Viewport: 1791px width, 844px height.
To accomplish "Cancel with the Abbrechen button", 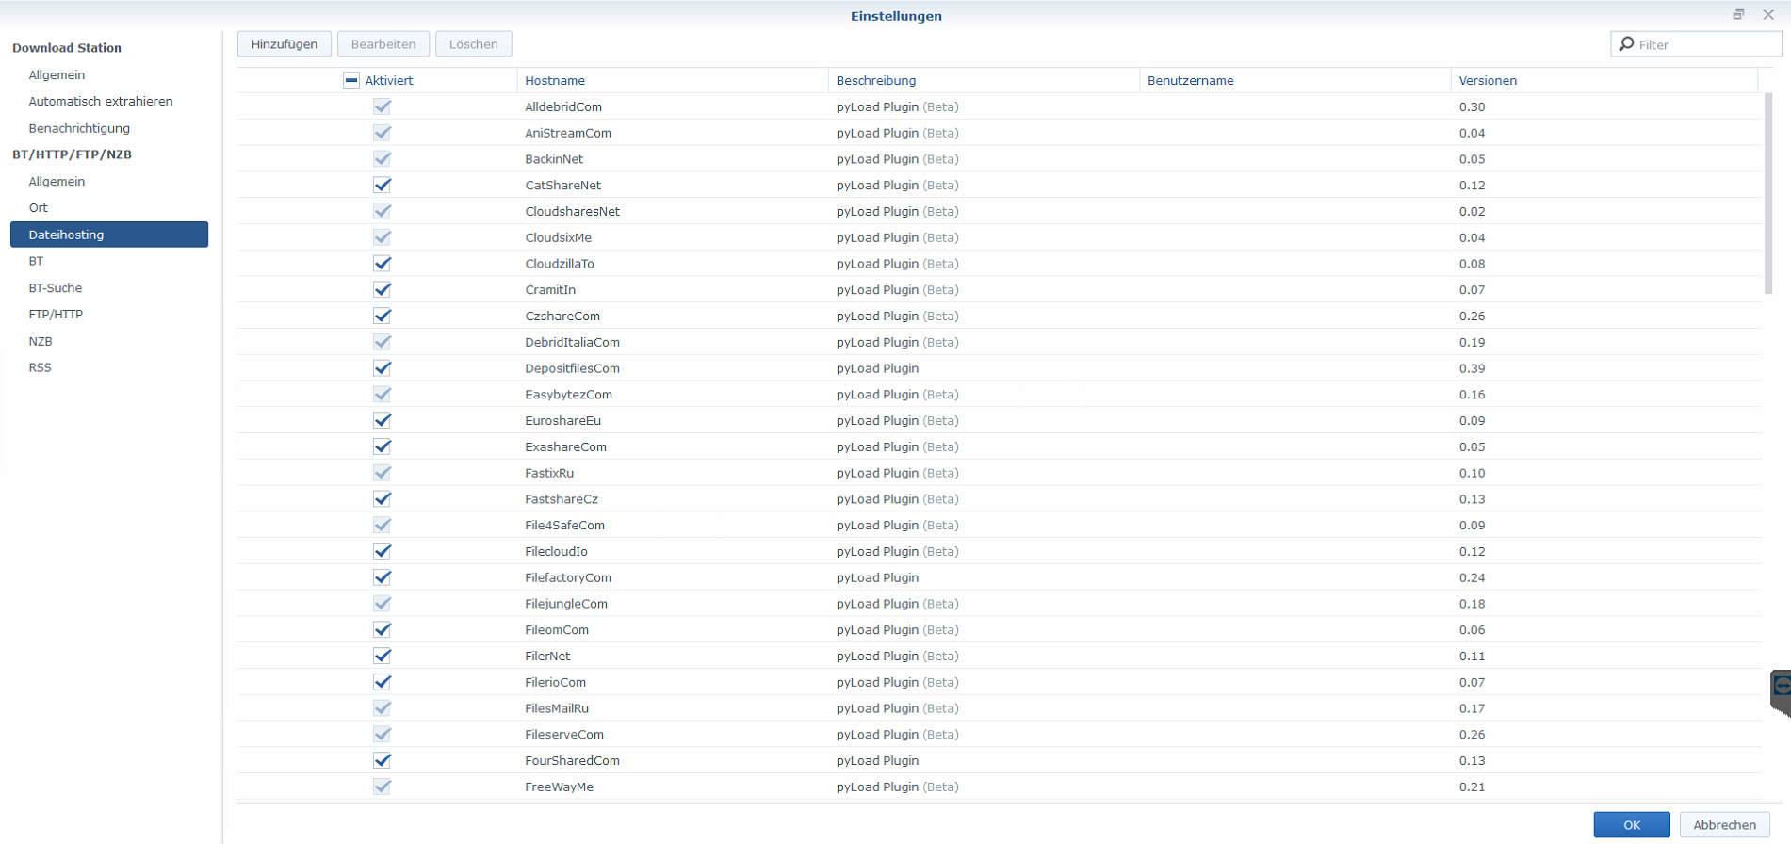I will [1725, 825].
